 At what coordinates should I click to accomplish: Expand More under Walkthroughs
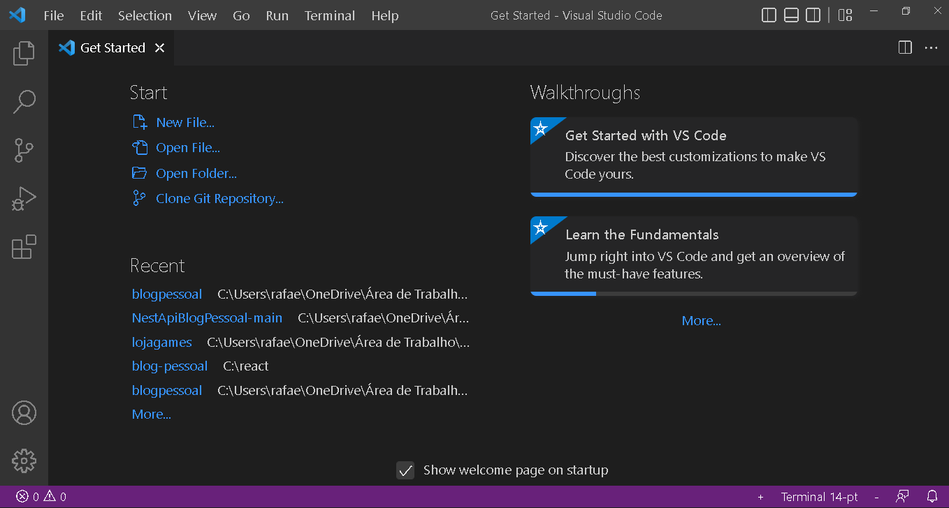click(701, 321)
